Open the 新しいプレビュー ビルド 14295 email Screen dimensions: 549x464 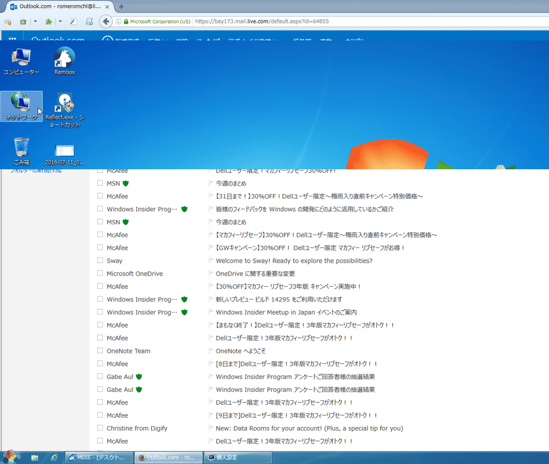pos(279,299)
